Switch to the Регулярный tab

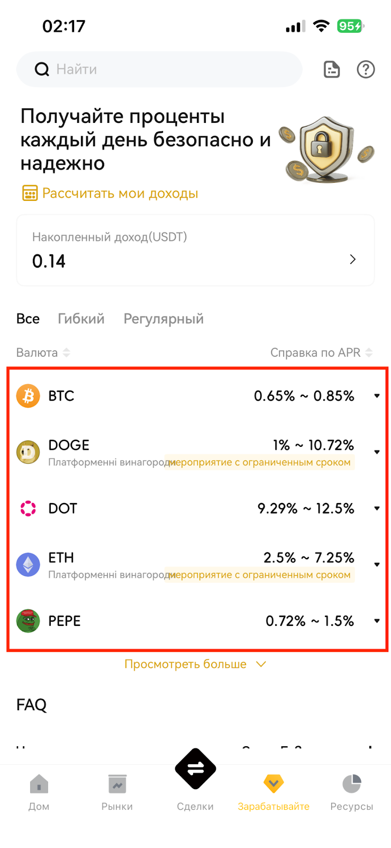[x=163, y=319]
